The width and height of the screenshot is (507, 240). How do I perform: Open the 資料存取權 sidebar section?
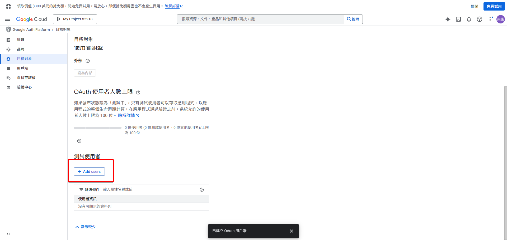pos(26,77)
